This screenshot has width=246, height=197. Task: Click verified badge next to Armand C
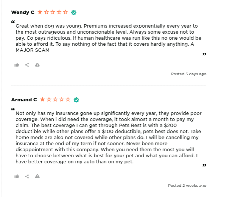[76, 100]
